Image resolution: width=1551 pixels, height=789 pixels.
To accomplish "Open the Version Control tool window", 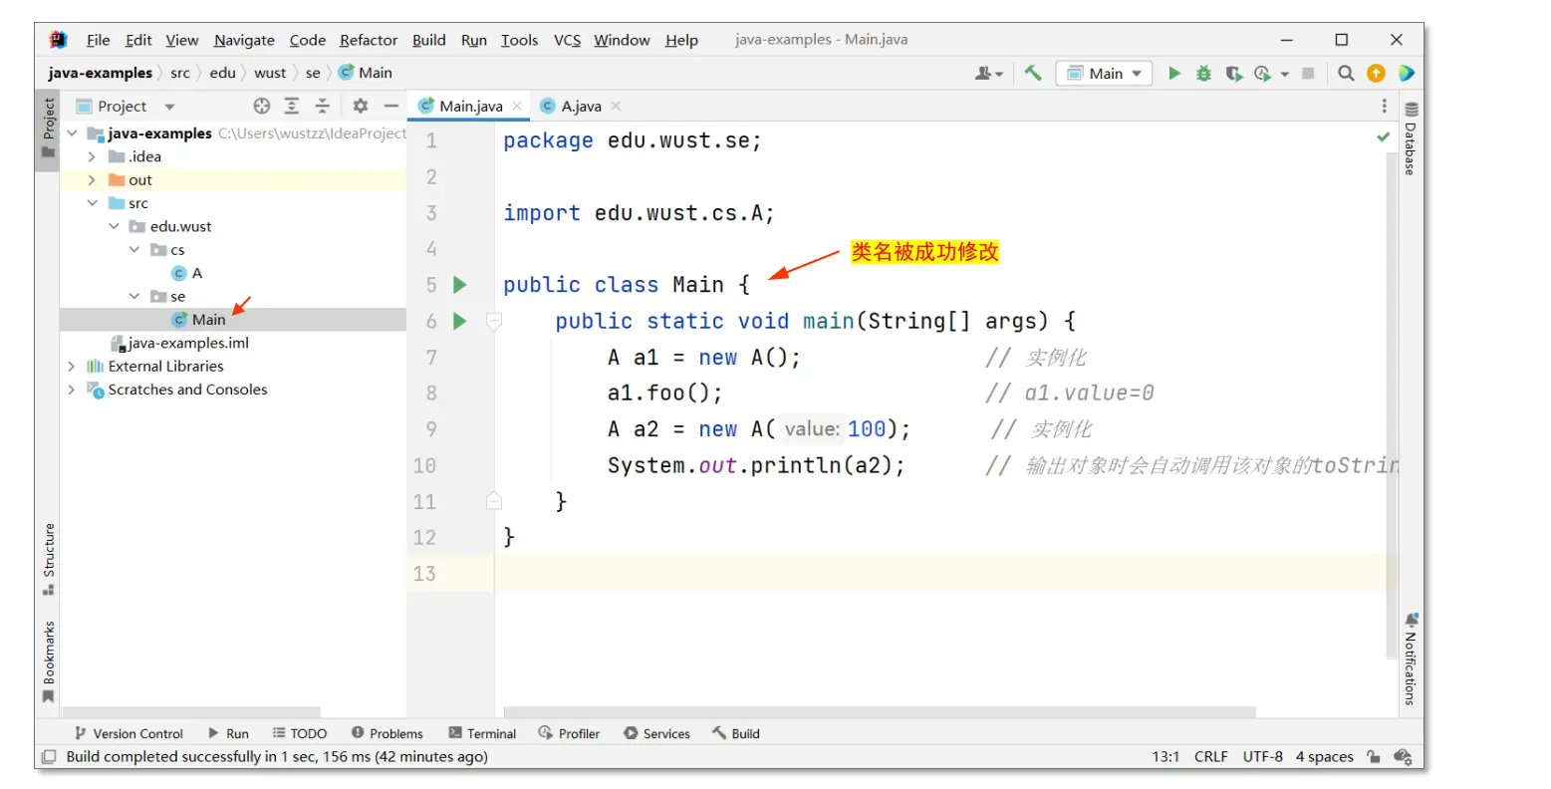I will tap(129, 733).
